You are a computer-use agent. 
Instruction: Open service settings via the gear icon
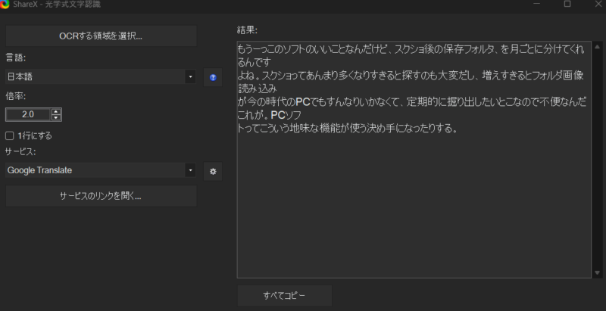[213, 171]
